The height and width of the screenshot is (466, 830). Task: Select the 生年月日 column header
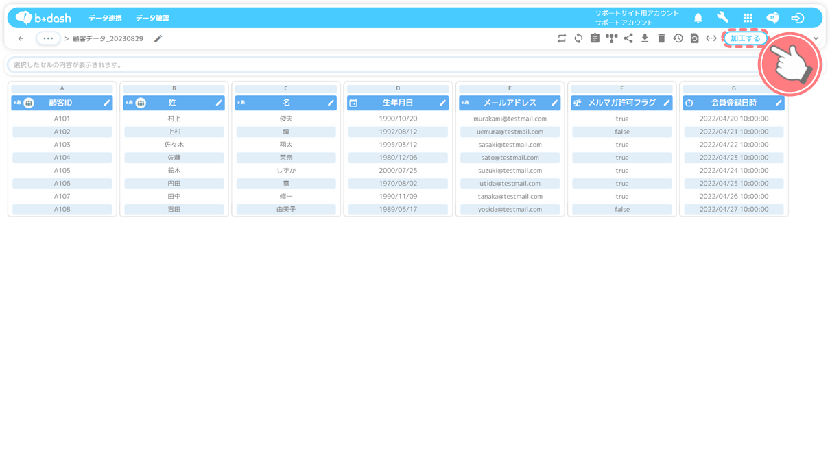click(x=398, y=103)
